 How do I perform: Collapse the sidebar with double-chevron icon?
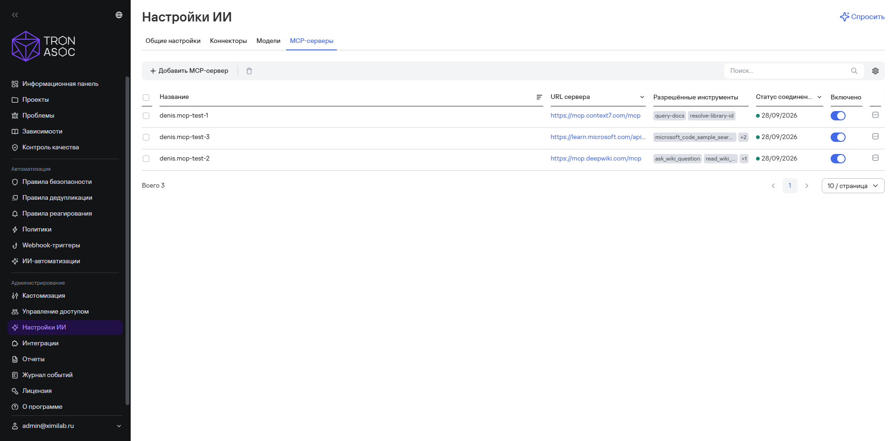(15, 15)
